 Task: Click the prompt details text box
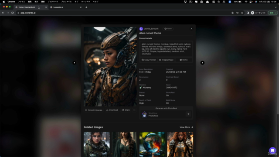pyautogui.click(x=166, y=49)
